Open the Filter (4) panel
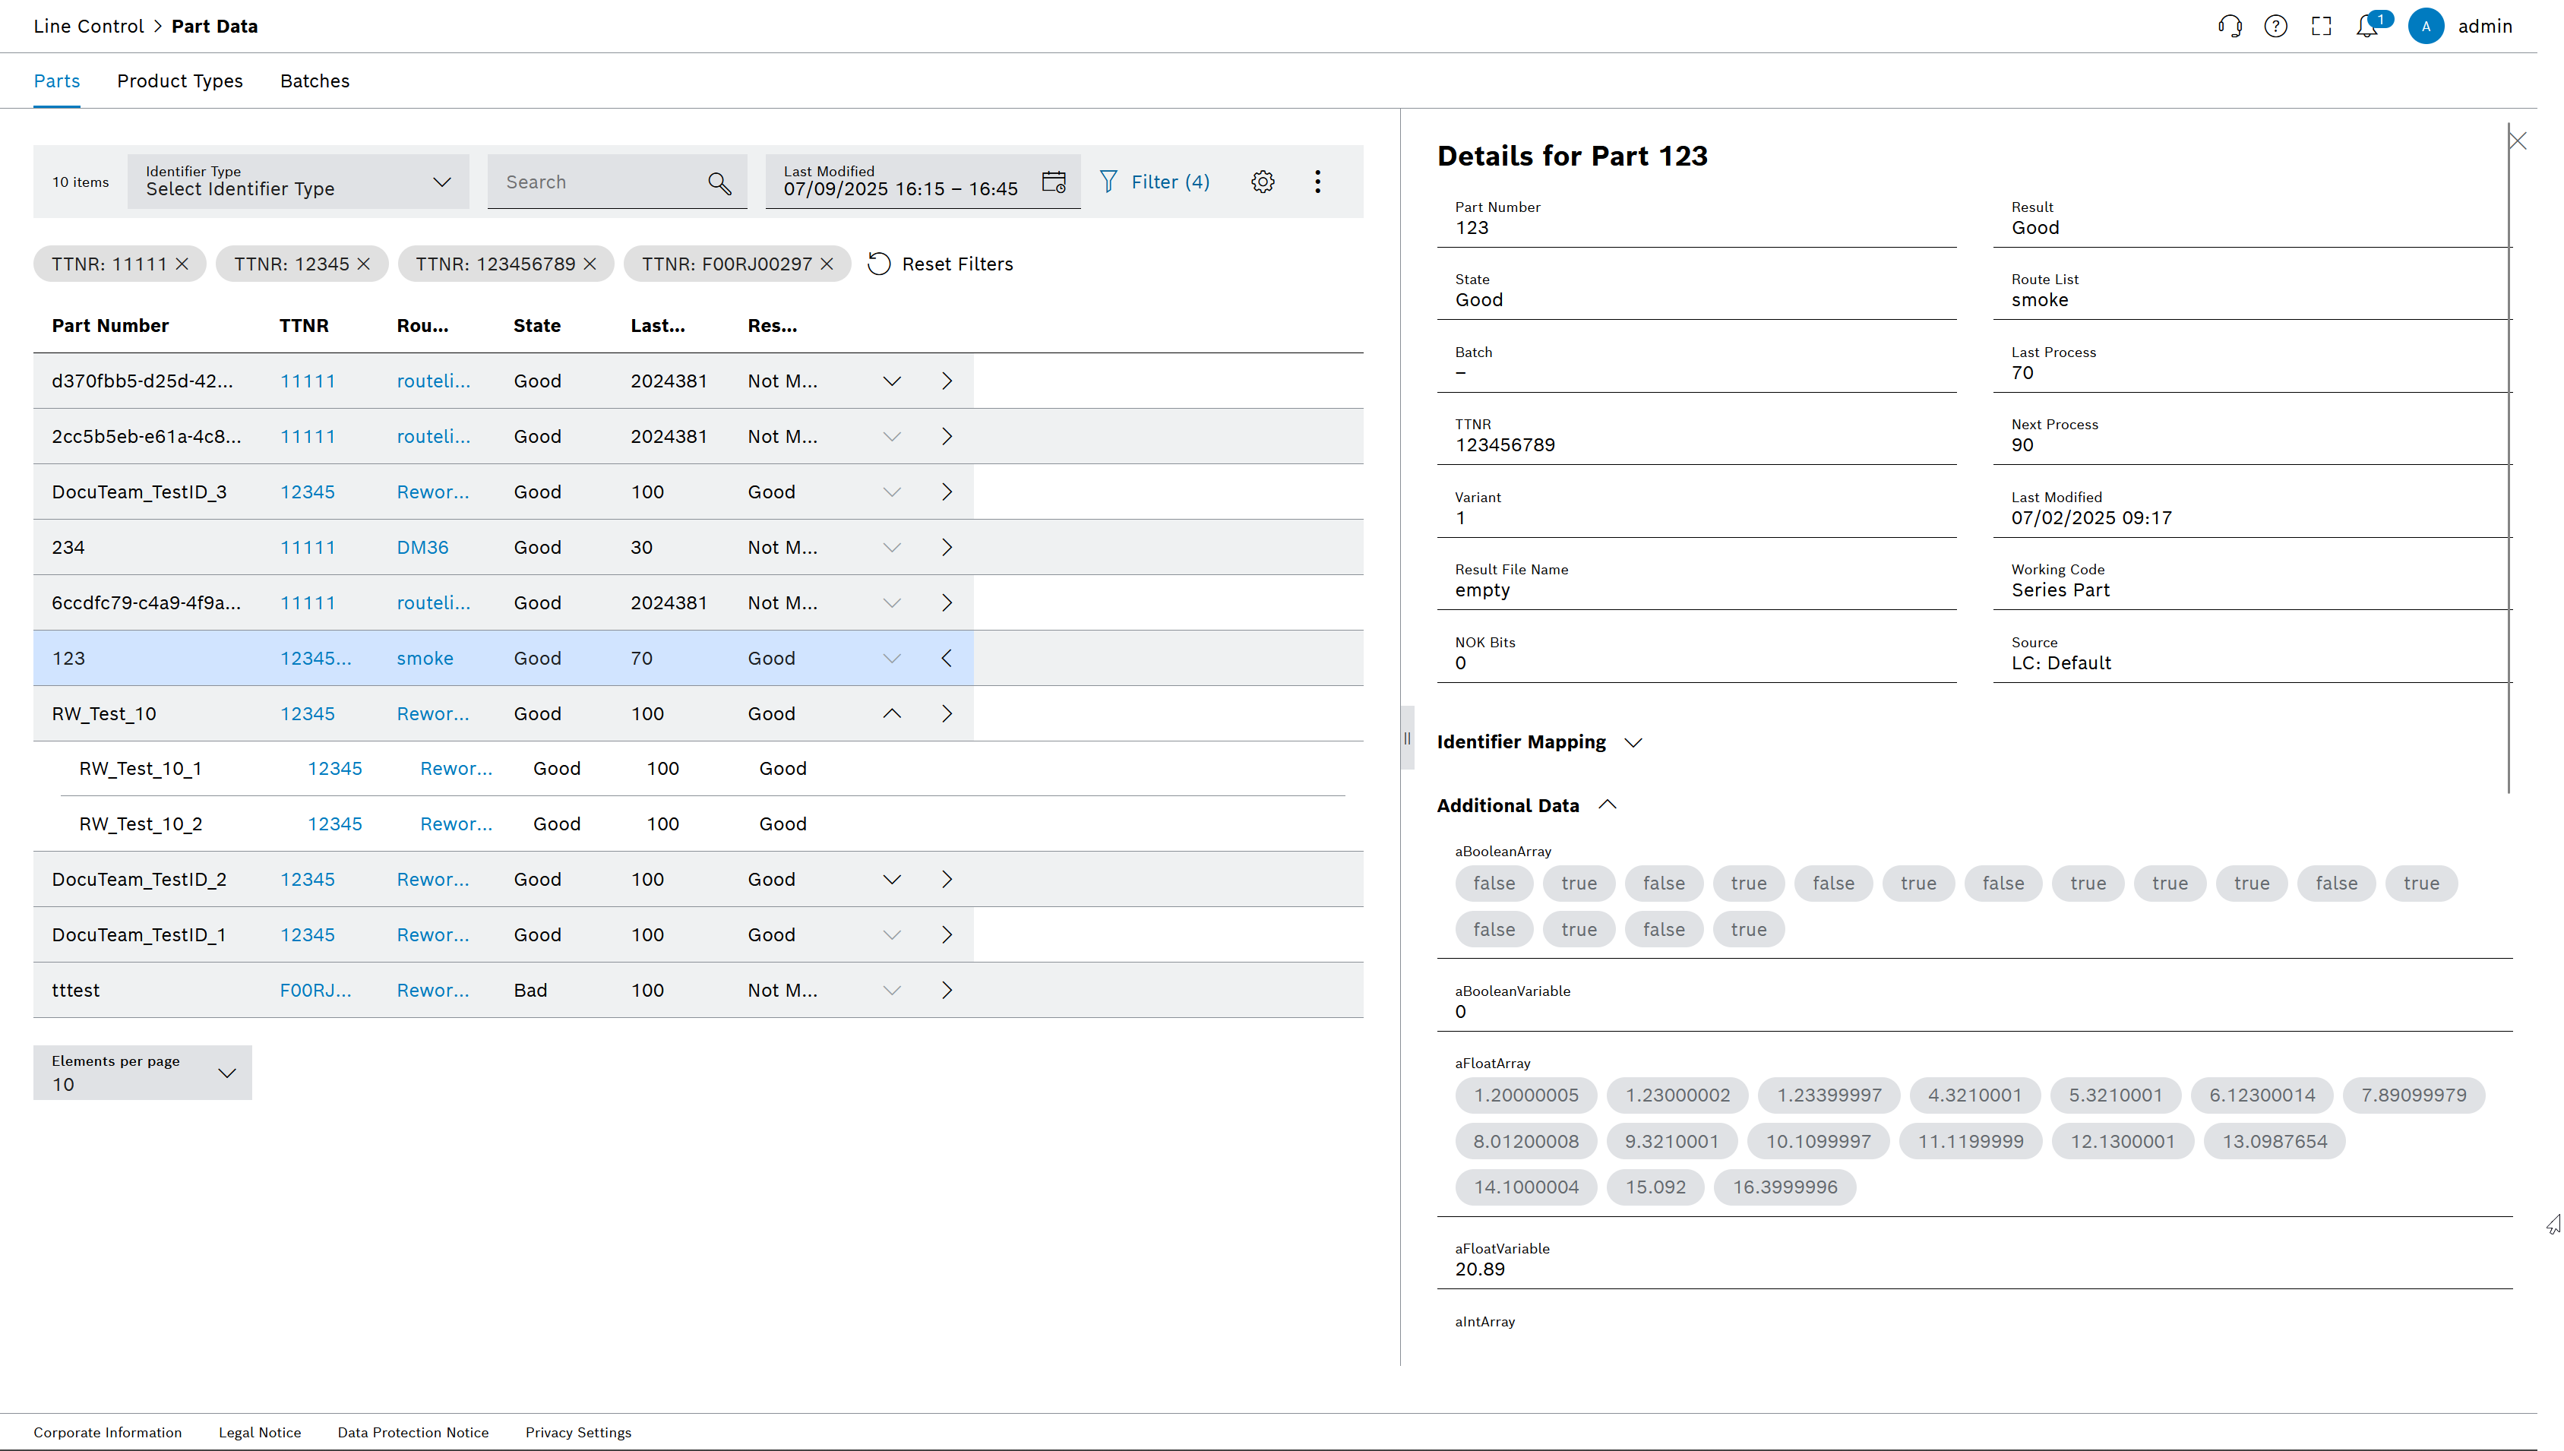This screenshot has height=1451, width=2564. click(1155, 182)
